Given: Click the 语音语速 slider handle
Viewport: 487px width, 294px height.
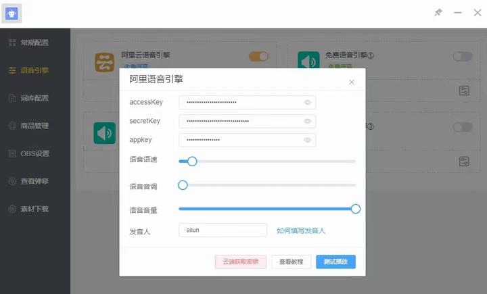Looking at the screenshot, I should click(192, 161).
